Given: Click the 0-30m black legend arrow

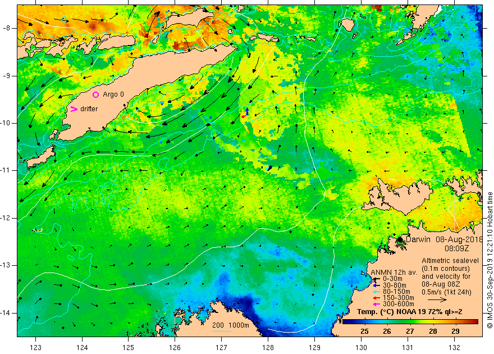Looking at the screenshot, I should click(377, 279).
